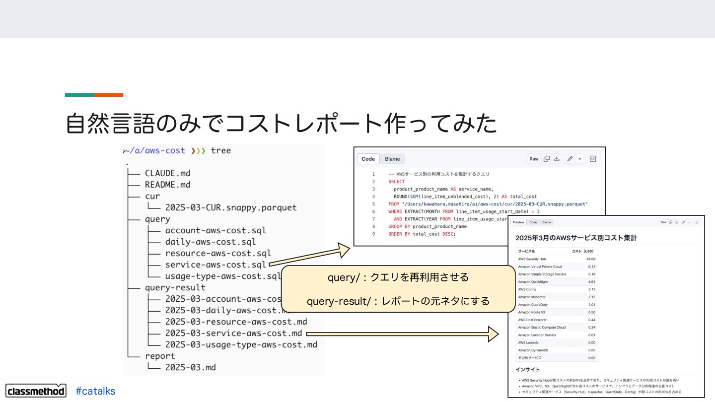This screenshot has height=402, width=715.
Task: Click AWS Cost Explorer table row
Action: (557, 320)
